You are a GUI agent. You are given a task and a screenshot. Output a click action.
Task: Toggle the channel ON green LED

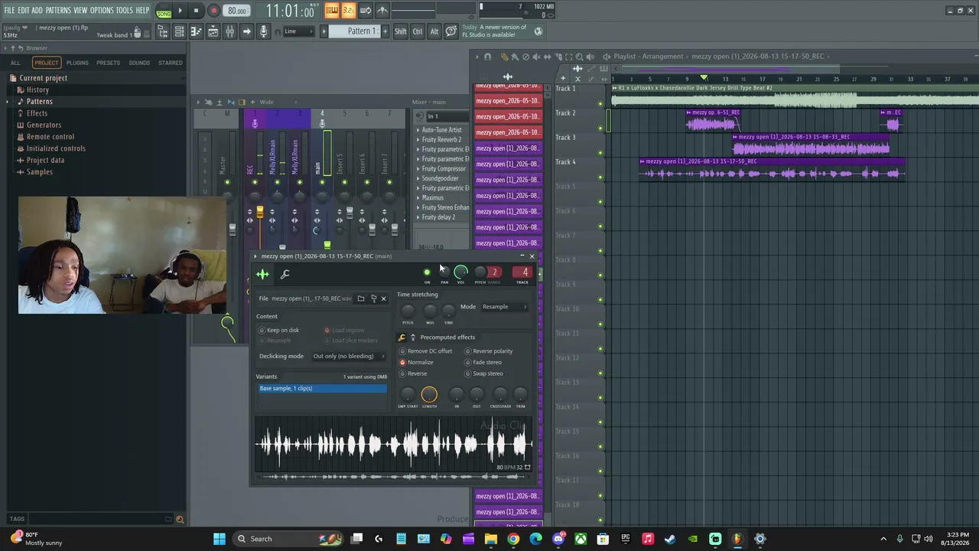(x=427, y=272)
